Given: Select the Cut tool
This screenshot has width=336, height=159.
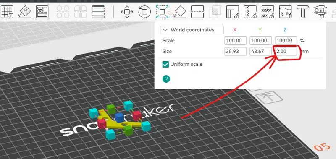Looking at the screenshot, I should pos(197,12).
